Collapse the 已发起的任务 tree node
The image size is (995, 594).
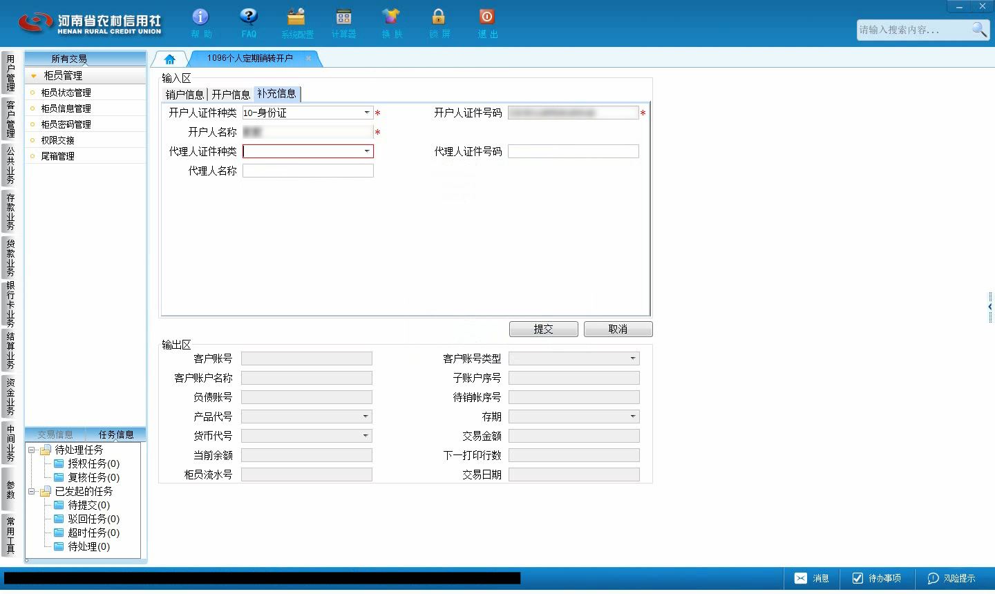coord(31,491)
